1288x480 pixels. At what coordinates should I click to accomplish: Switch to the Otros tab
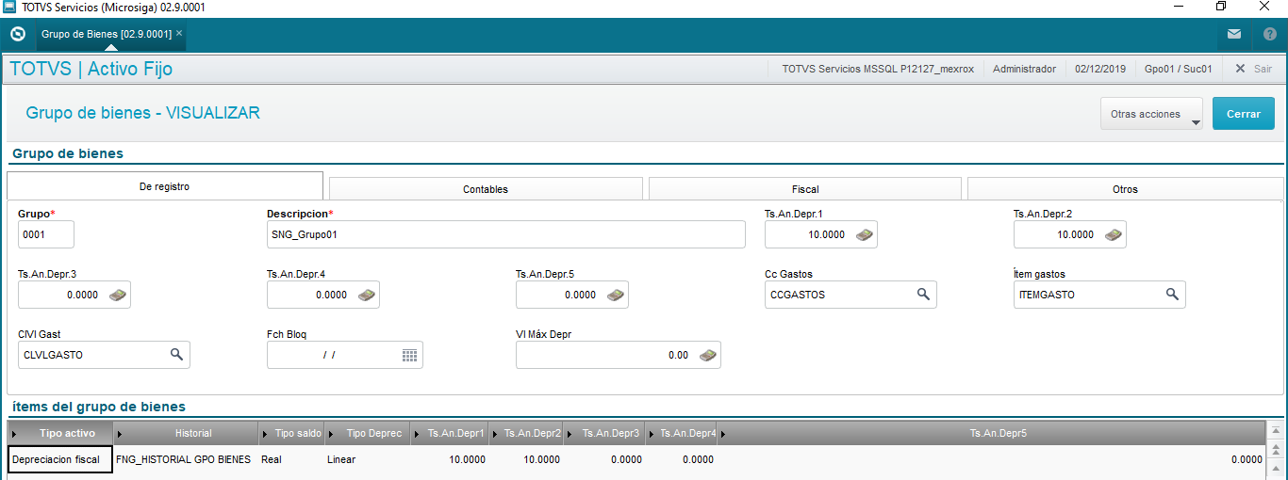(x=1125, y=189)
